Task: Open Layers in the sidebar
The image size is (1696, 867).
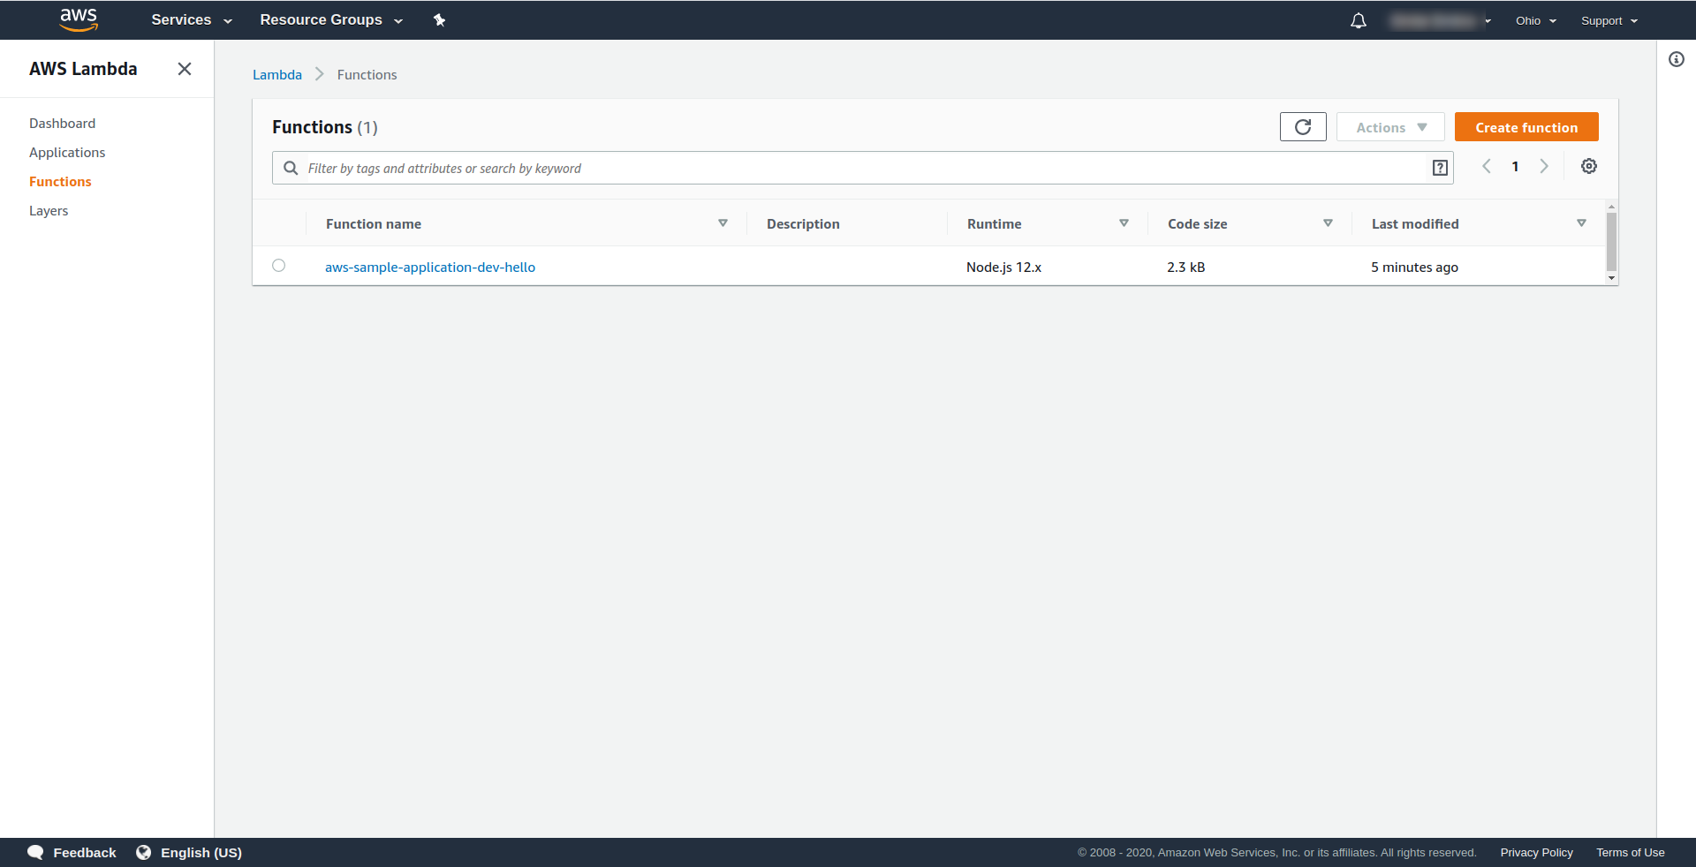Action: pos(49,211)
